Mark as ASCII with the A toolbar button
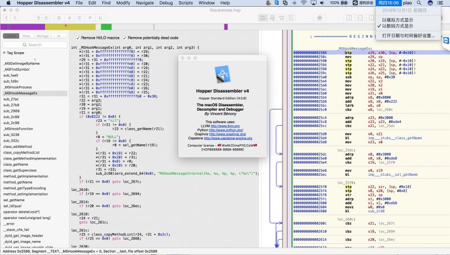This screenshot has width=450, height=255. point(69,18)
